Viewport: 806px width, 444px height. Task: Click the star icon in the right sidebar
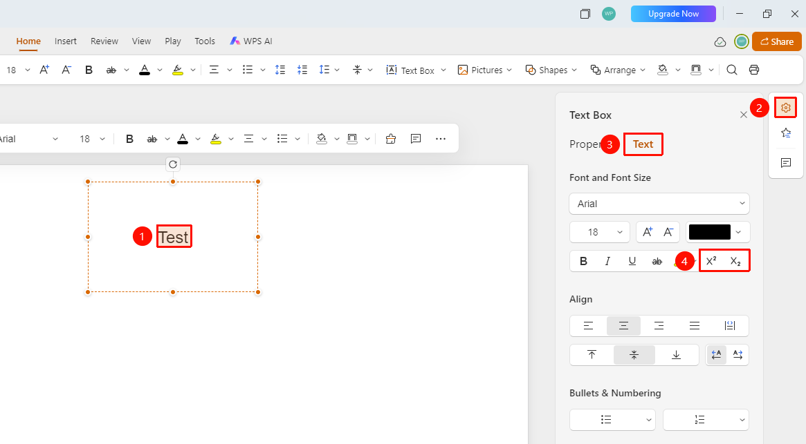pyautogui.click(x=785, y=133)
